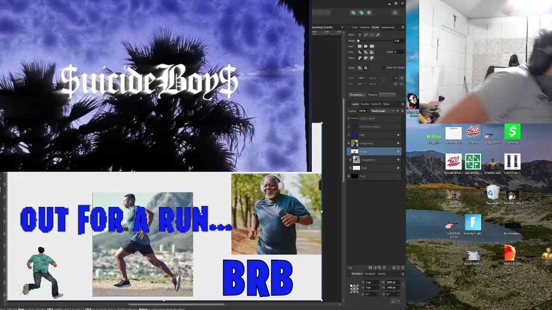Hide the white Pixel layer inside Group
The image size is (552, 310).
(x=398, y=168)
